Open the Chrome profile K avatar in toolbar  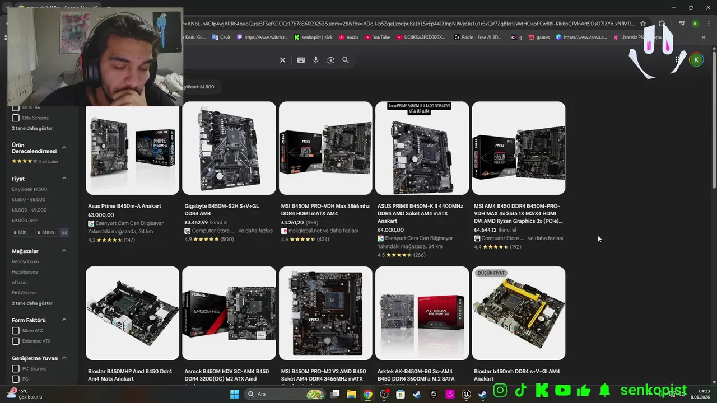coord(695,24)
